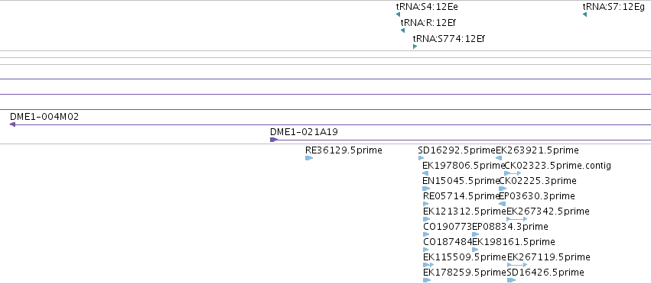Click the RE36129.5prime EST label
The height and width of the screenshot is (284, 651).
(343, 150)
